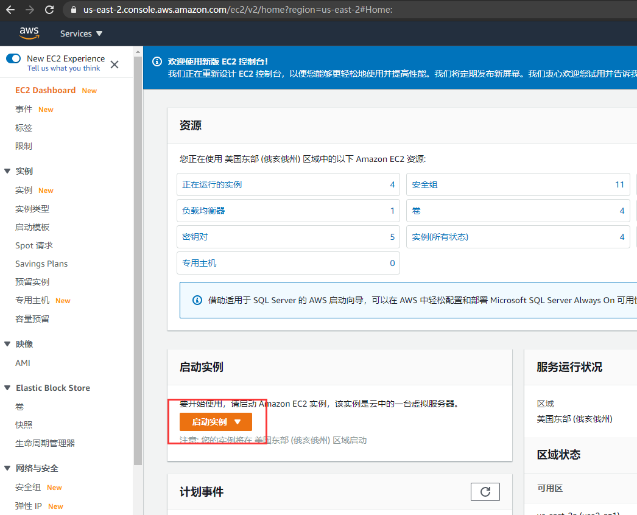Collapse the 网络与安全 section
637x515 pixels.
(x=7, y=468)
